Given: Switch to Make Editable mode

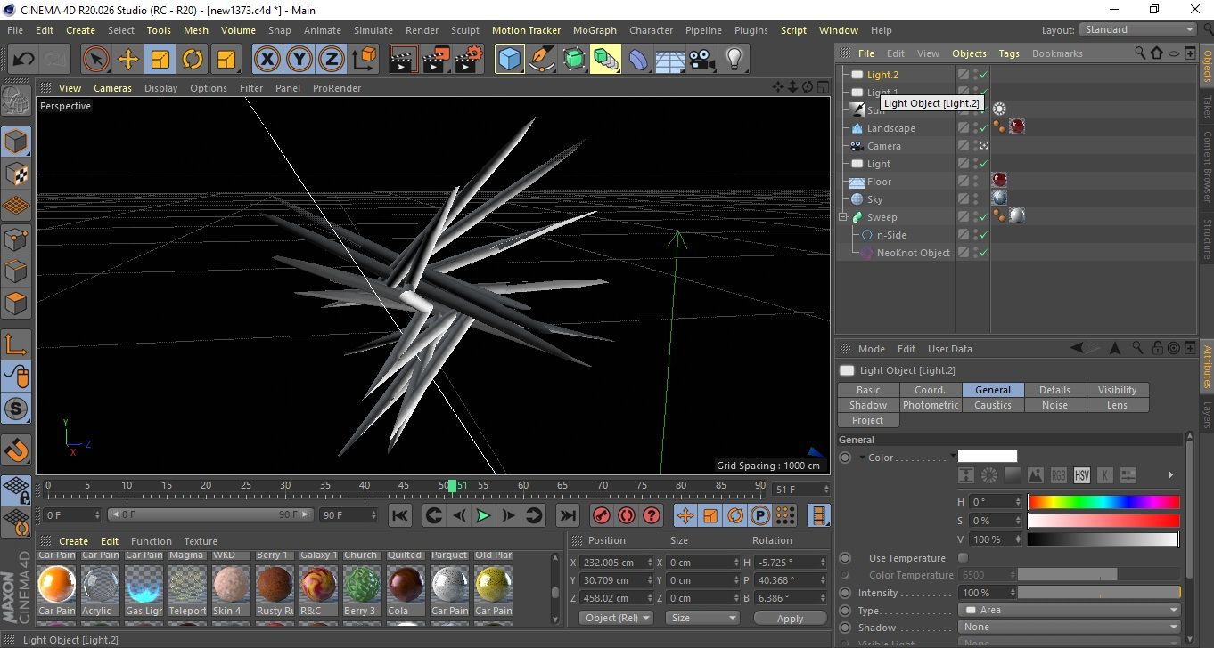Looking at the screenshot, I should [x=16, y=101].
